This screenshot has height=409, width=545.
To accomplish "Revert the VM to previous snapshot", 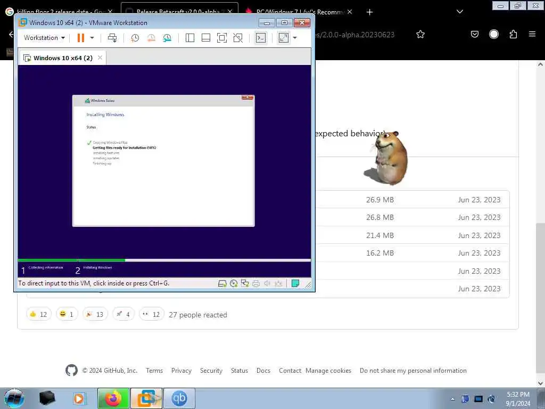I will point(151,38).
